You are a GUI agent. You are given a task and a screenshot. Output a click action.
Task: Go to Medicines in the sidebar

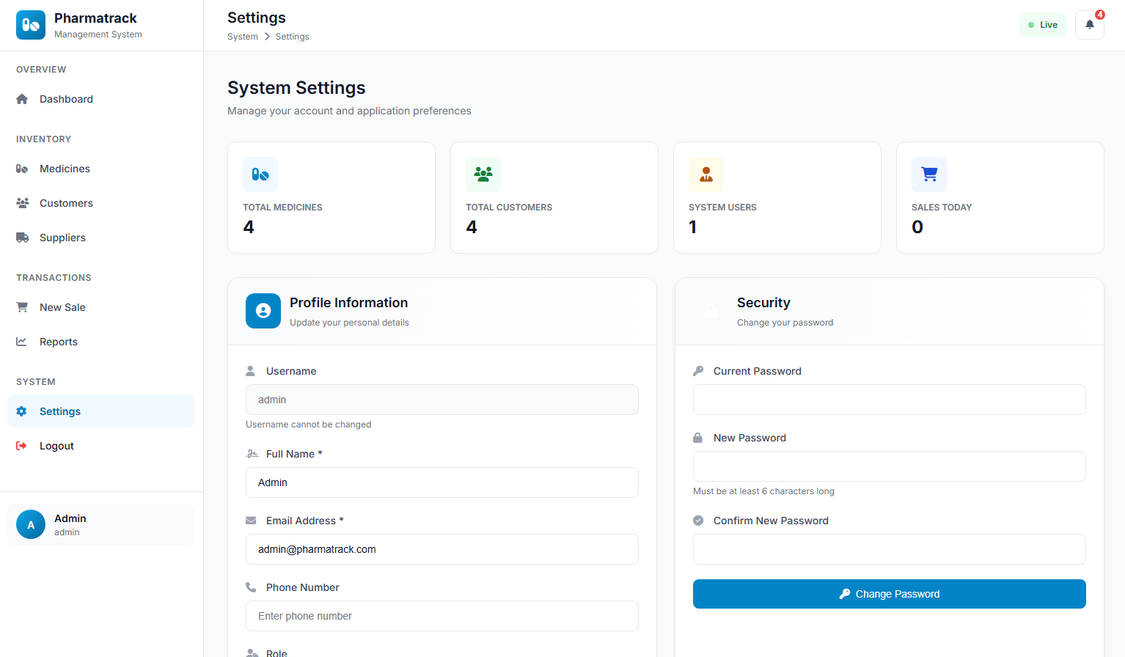pyautogui.click(x=65, y=169)
